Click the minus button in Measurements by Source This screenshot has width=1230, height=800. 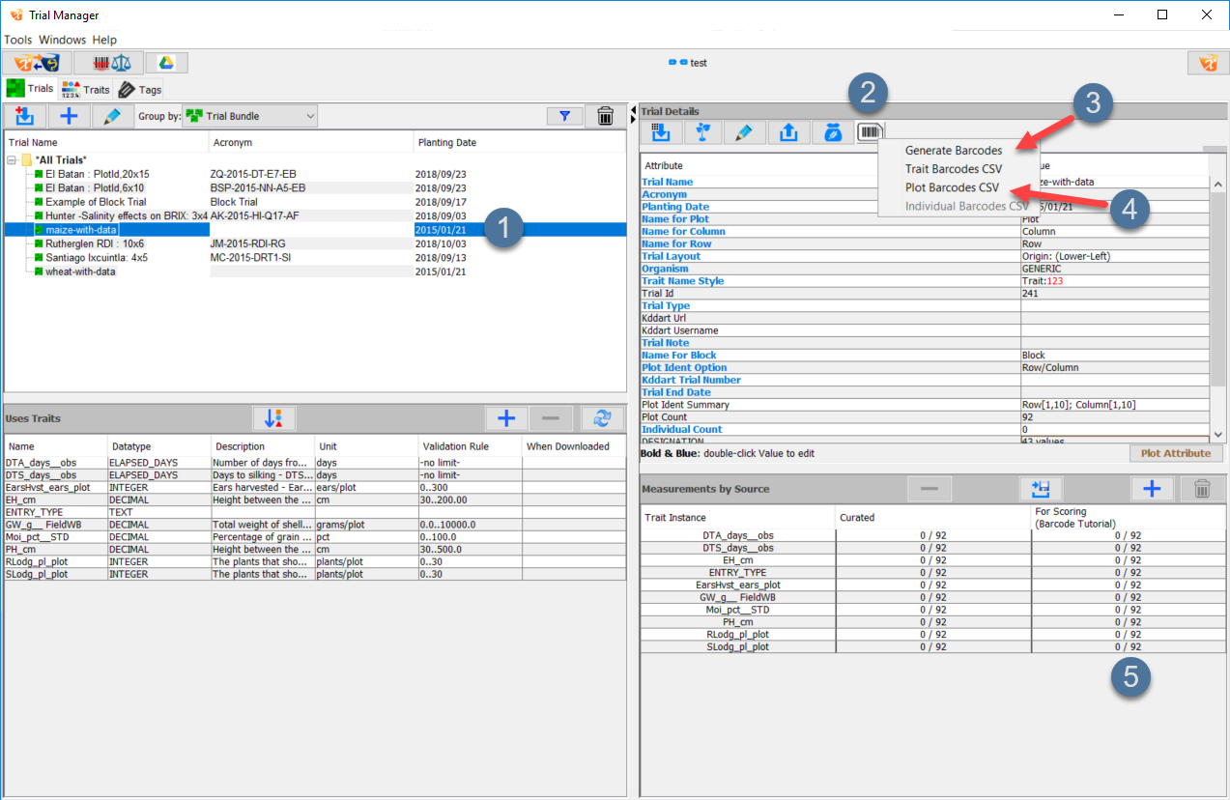(x=930, y=489)
